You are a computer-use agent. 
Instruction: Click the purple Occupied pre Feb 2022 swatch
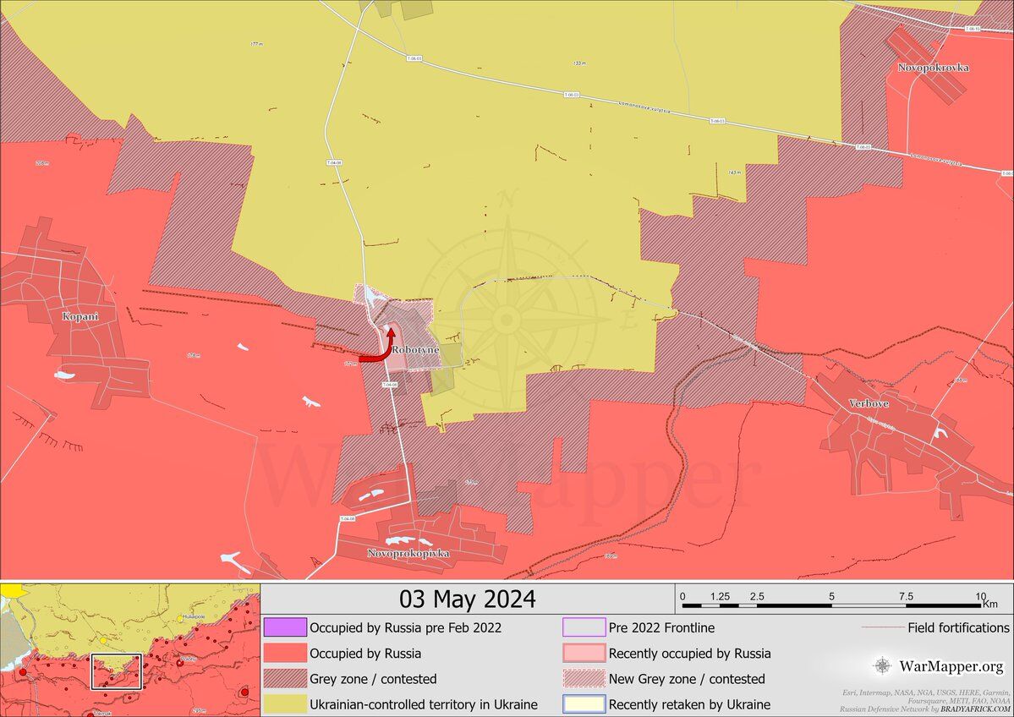point(284,627)
